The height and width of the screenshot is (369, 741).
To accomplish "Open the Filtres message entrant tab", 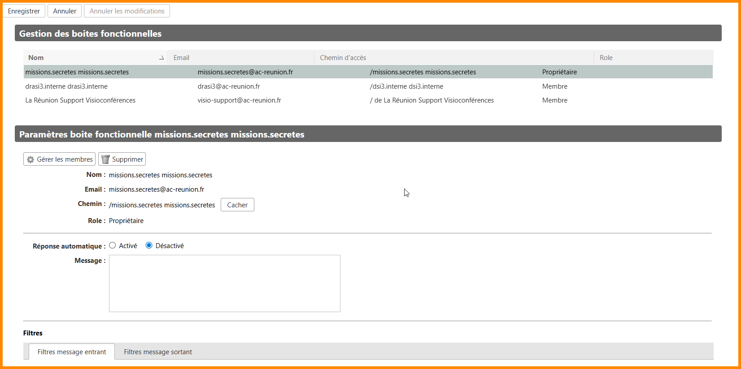I will point(72,352).
